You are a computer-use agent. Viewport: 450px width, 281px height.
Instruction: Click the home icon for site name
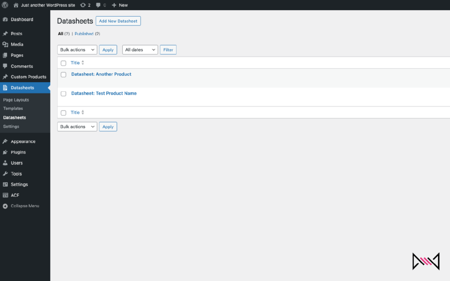(x=16, y=5)
